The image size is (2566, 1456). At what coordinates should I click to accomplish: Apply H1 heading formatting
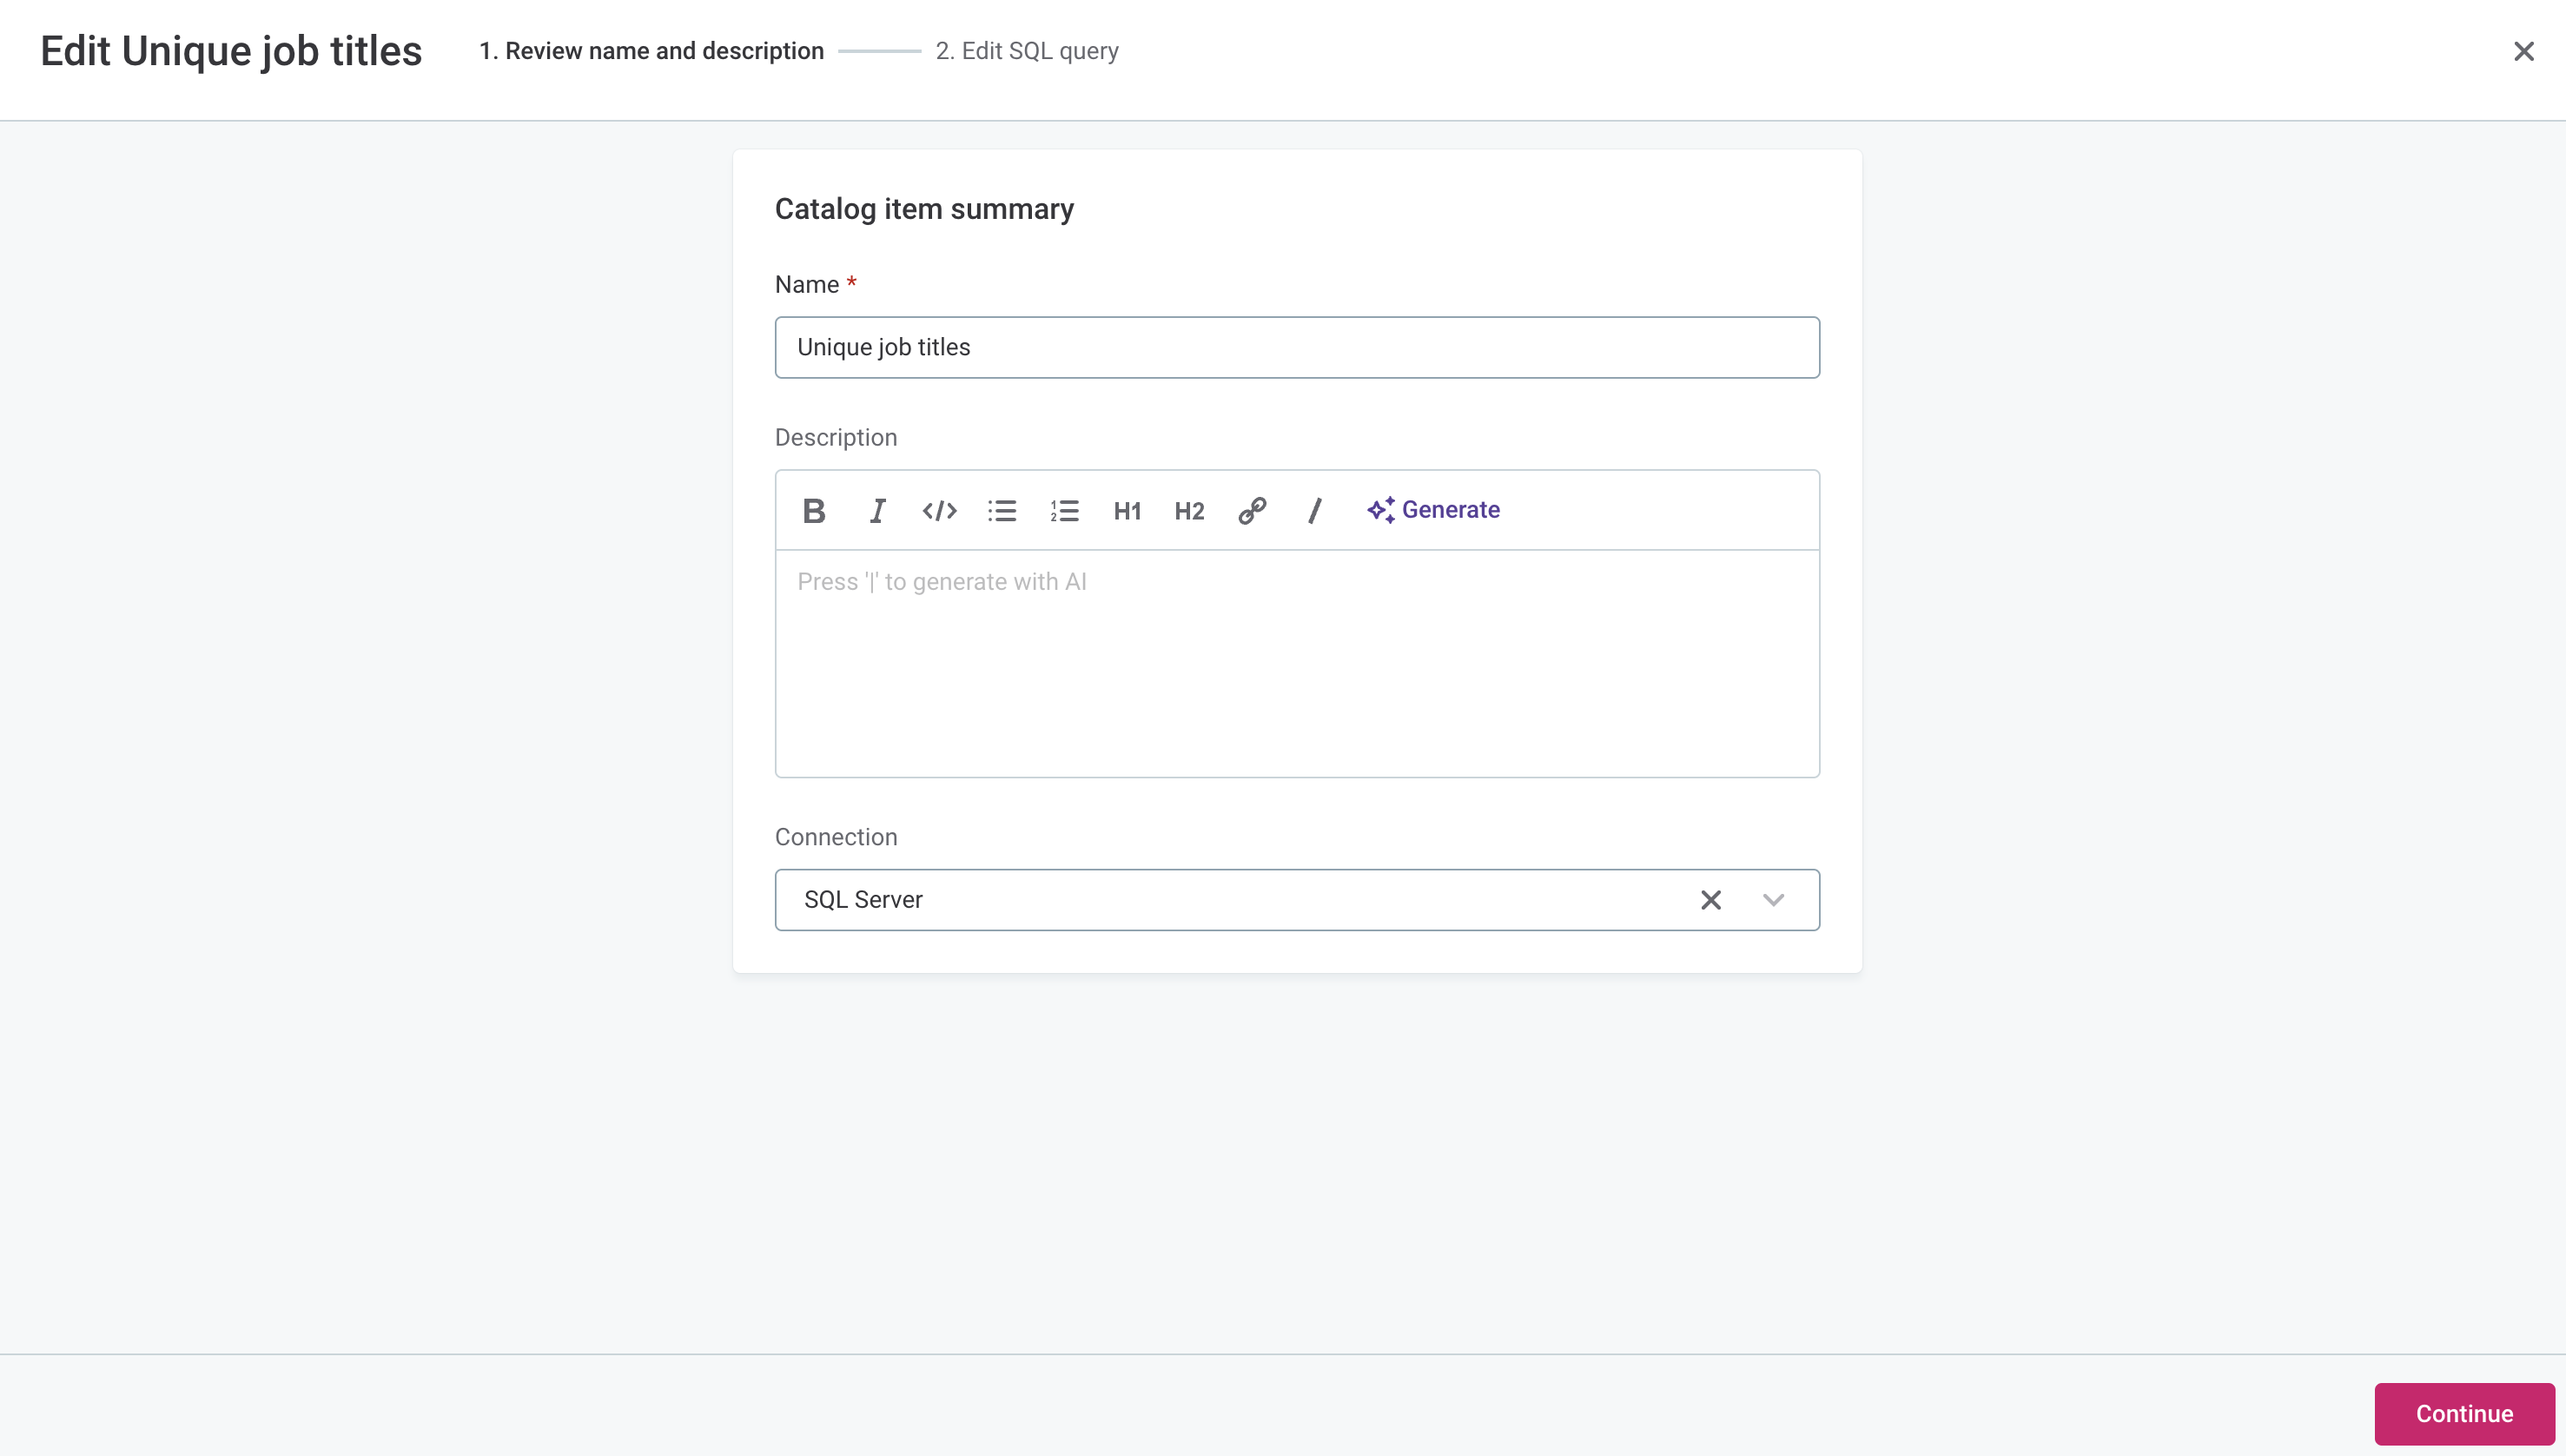coord(1126,509)
